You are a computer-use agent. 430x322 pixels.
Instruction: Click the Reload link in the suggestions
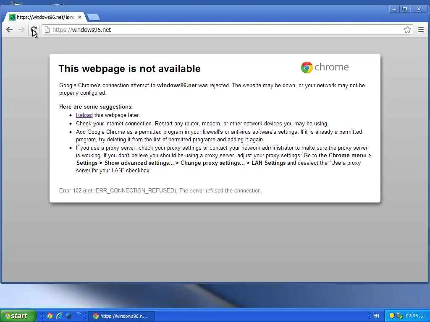coord(84,115)
